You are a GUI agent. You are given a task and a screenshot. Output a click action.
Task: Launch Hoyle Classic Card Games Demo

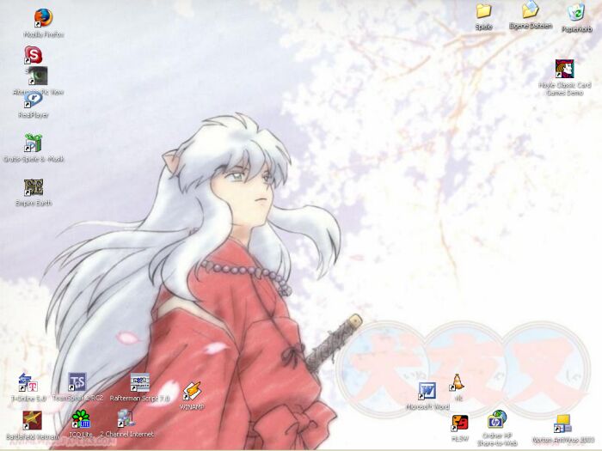pos(564,70)
